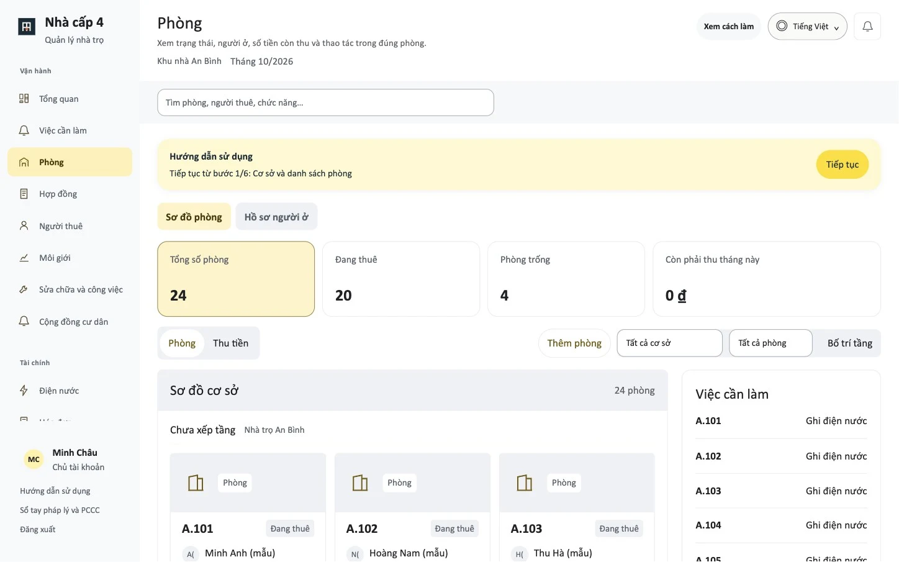Click the Thêm phòng button

point(574,343)
